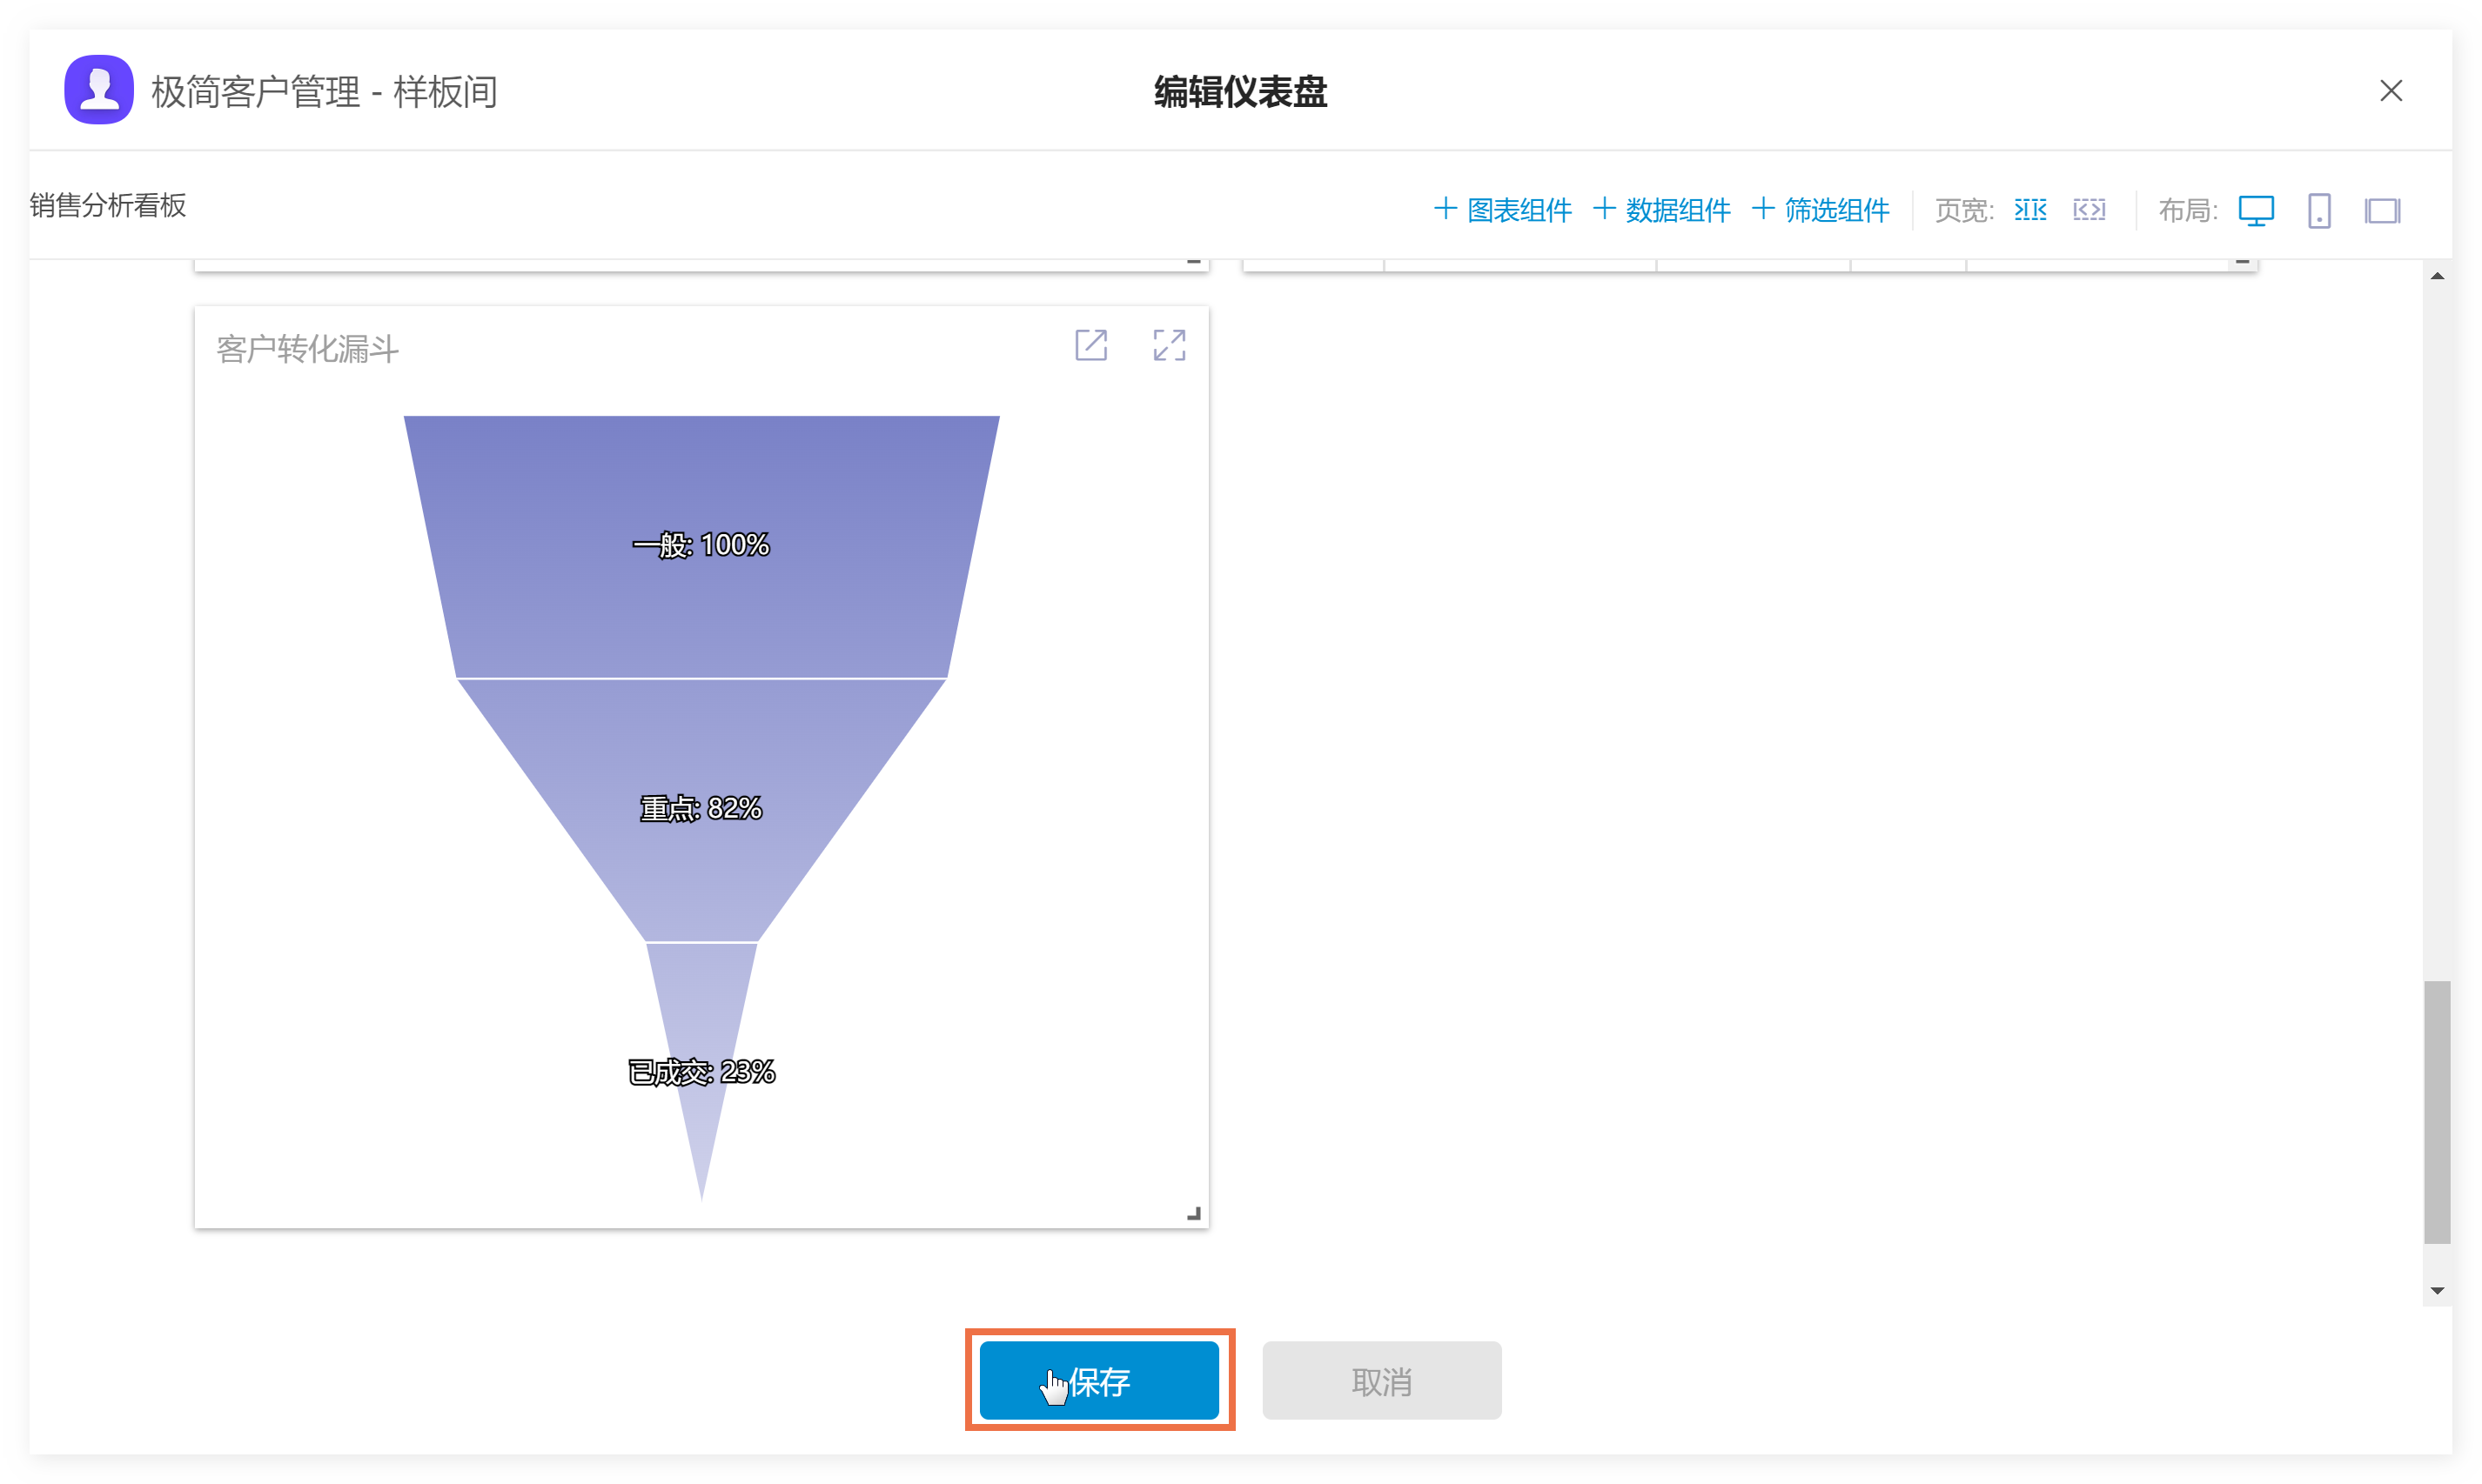
Task: Open 客户转化漏斗 chart pop-out icon
Action: point(1090,345)
